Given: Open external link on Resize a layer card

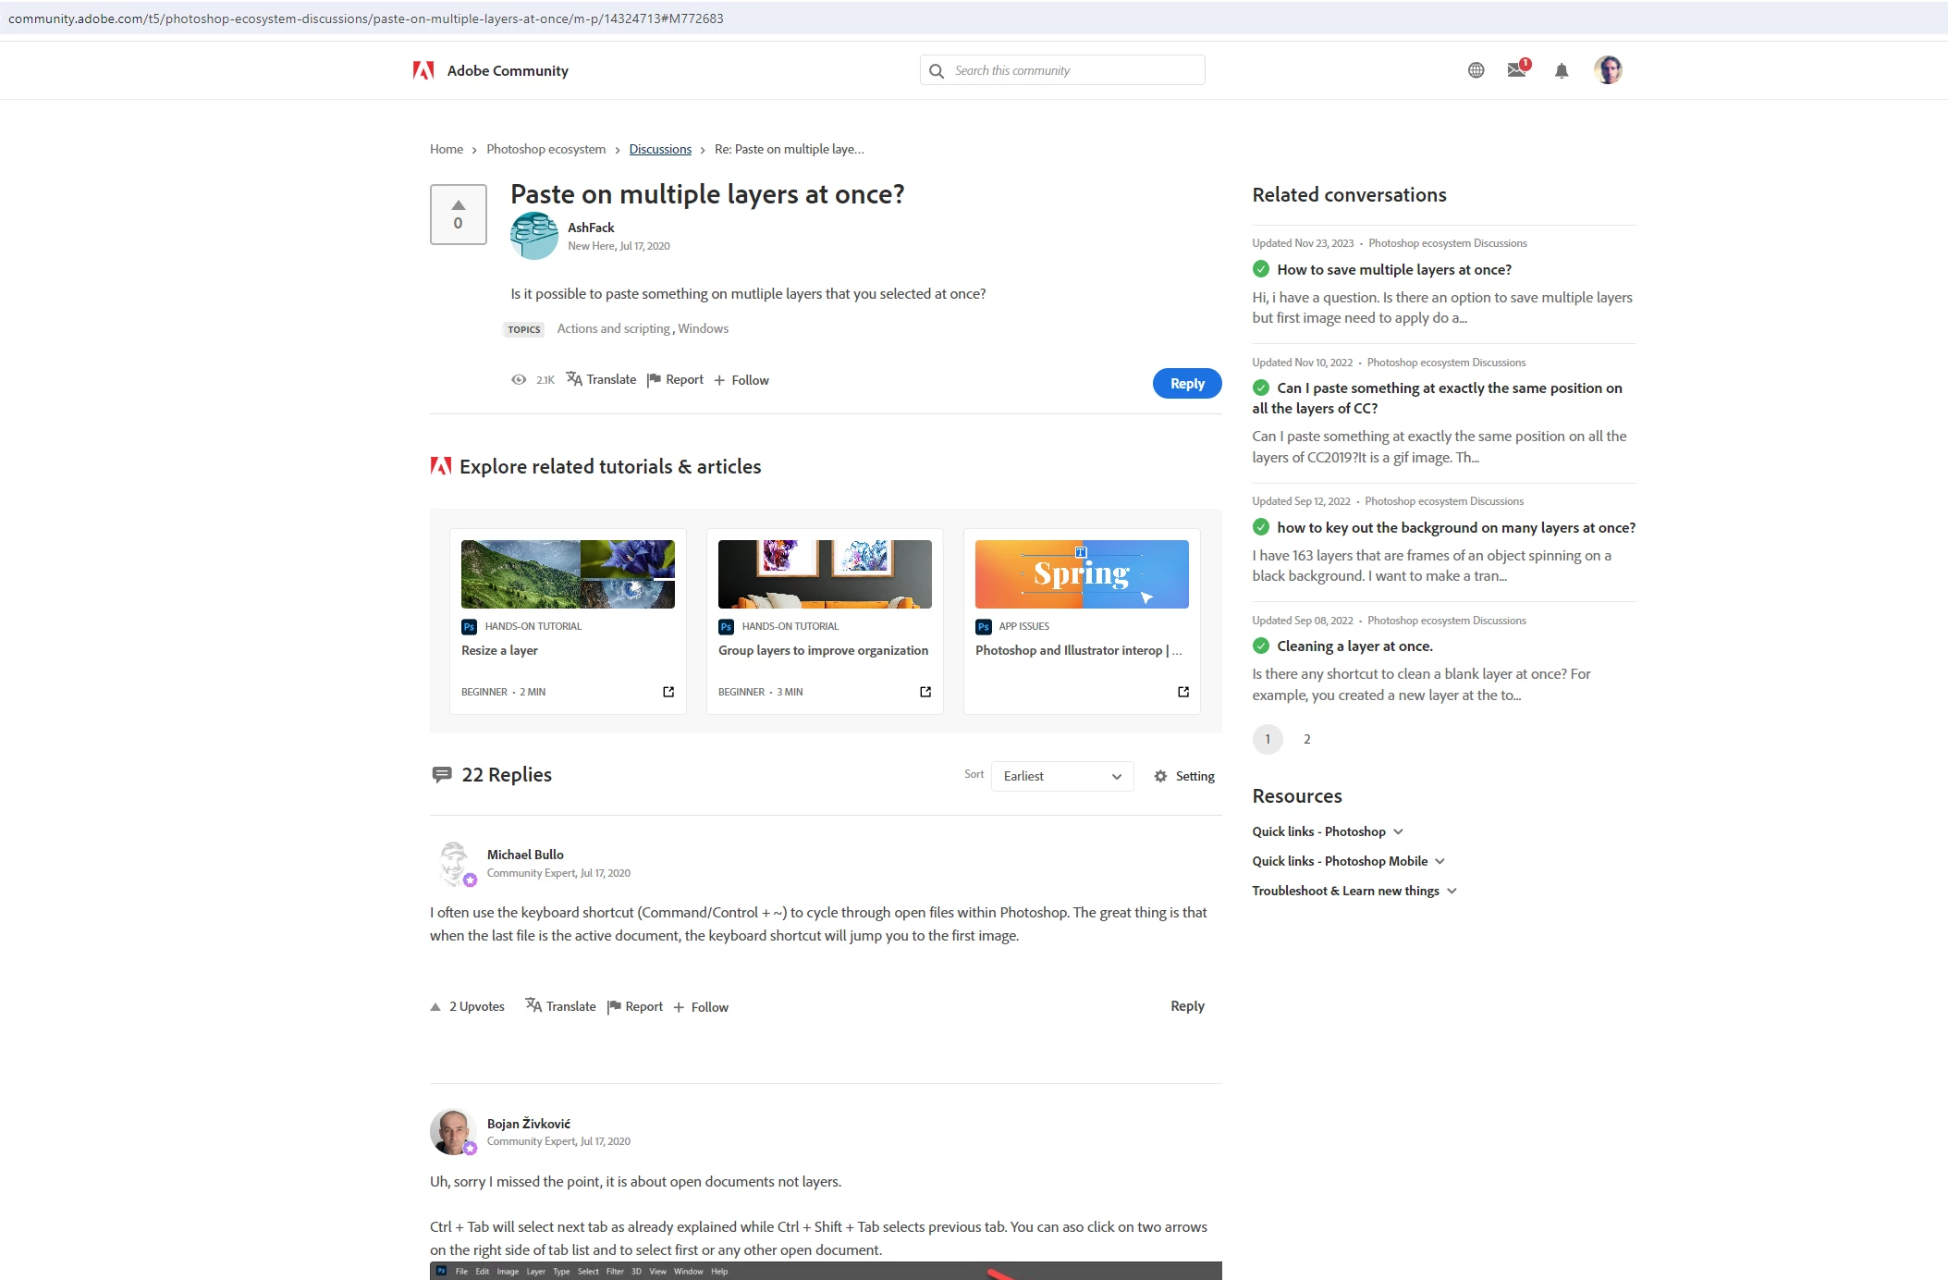Looking at the screenshot, I should click(668, 692).
